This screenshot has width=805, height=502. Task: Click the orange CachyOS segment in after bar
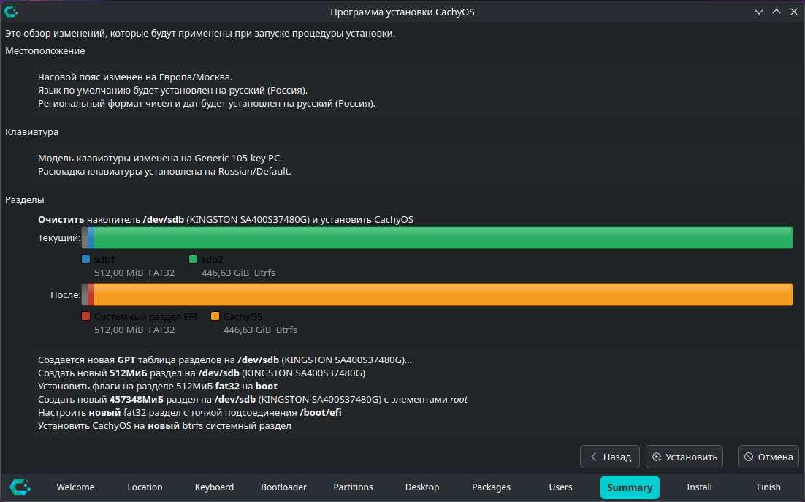[443, 294]
